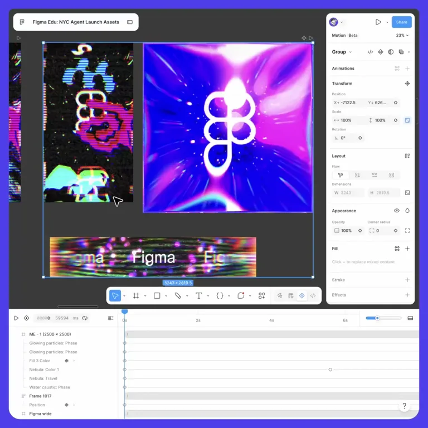Open the Layout auto layout icon
Screen dimensions: 428x428
[x=407, y=156]
